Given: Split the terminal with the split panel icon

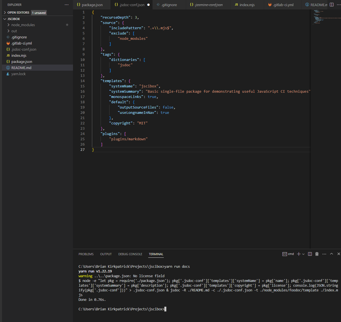Looking at the screenshot, I should [x=310, y=254].
